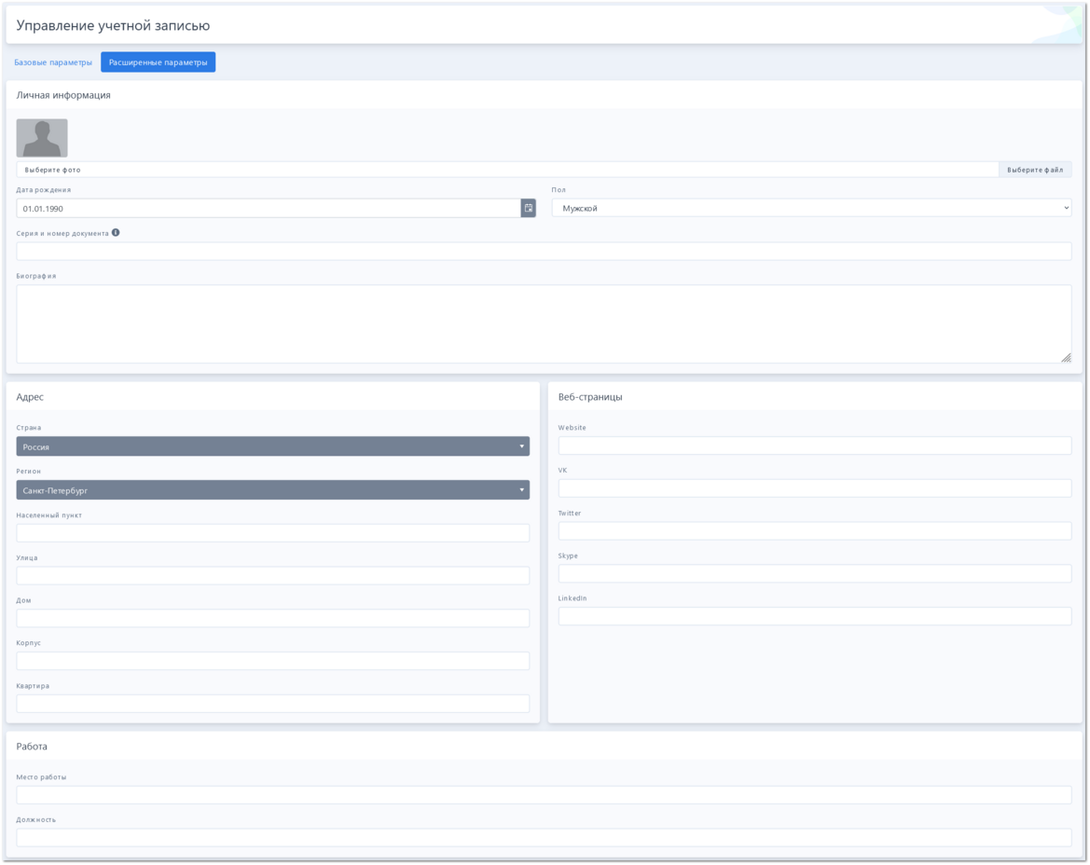
Task: Click the Website input field
Action: coord(814,446)
